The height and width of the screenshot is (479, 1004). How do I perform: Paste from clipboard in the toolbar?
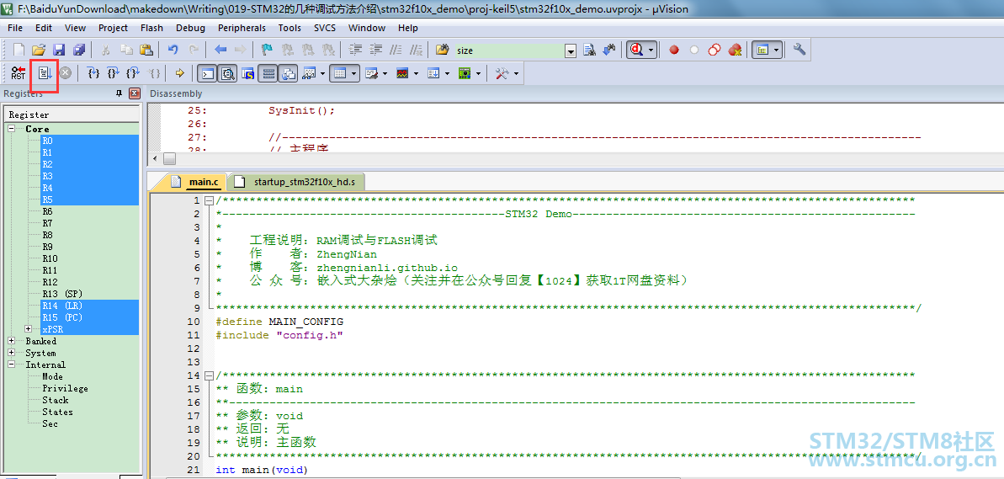point(146,50)
